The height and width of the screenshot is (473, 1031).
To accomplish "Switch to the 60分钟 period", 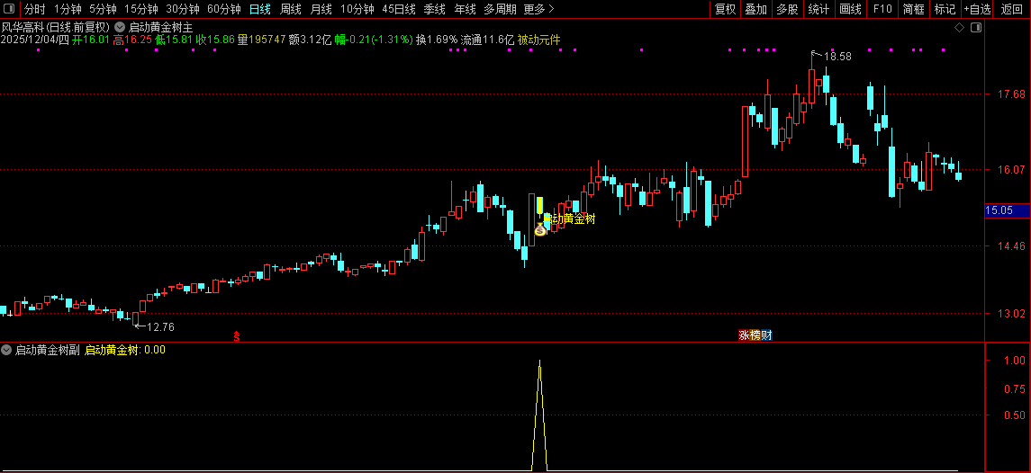I will pyautogui.click(x=224, y=9).
